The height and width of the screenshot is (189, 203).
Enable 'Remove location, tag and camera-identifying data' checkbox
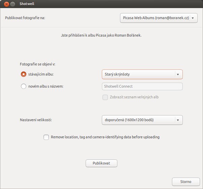tap(46, 137)
